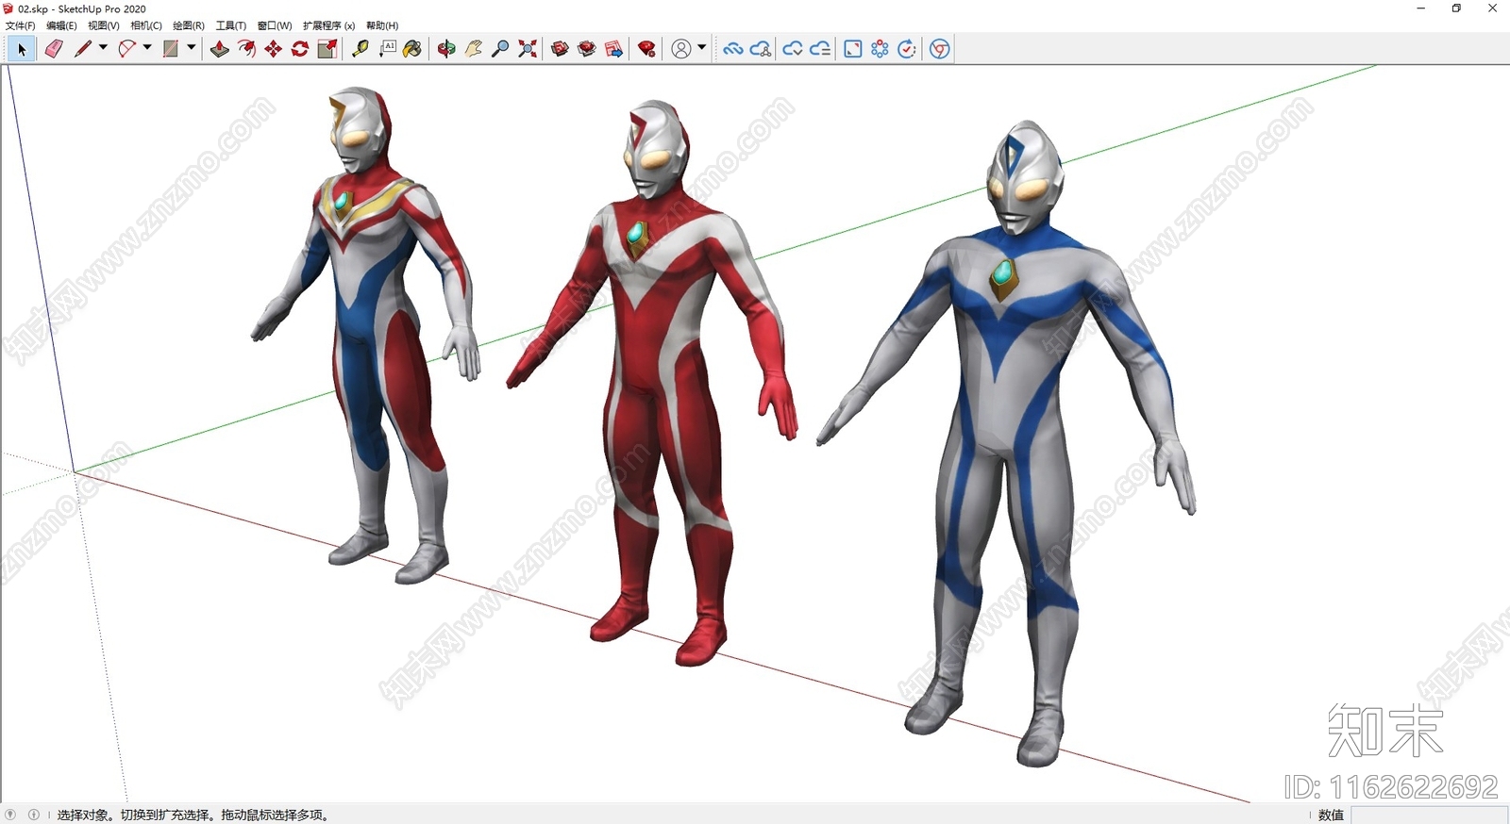Viewport: 1510px width, 824px height.
Task: Open the 编辑(E) menu
Action: coord(61,25)
